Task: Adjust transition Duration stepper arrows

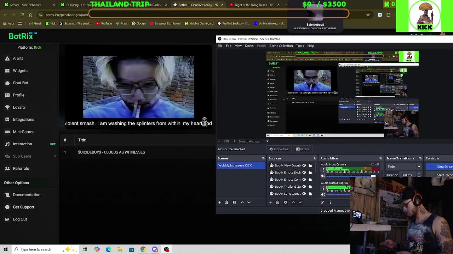Action: click(419, 175)
